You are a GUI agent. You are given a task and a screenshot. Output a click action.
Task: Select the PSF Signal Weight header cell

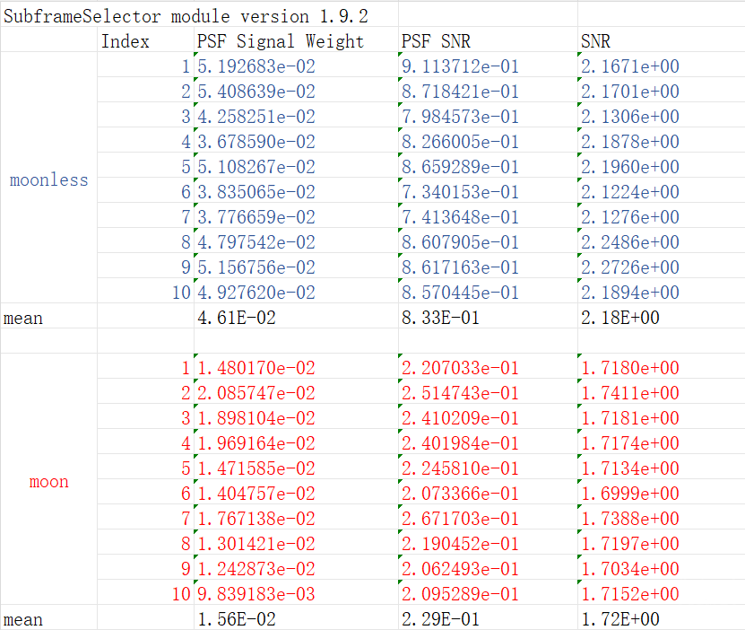(x=281, y=41)
